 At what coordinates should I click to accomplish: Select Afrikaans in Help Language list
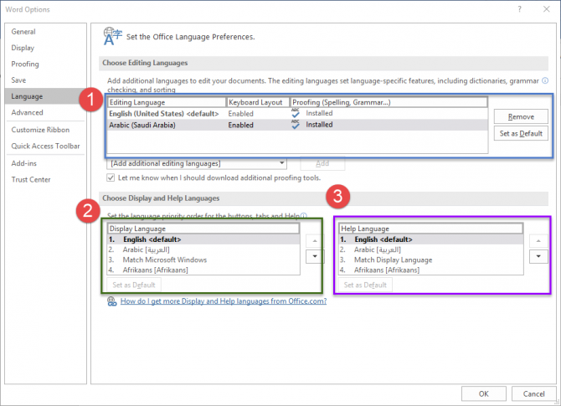coord(431,270)
